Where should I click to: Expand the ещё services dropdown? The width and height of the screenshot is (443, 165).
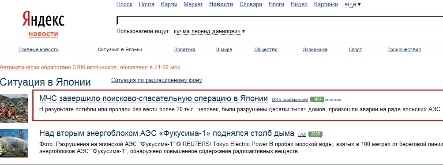(x=353, y=4)
